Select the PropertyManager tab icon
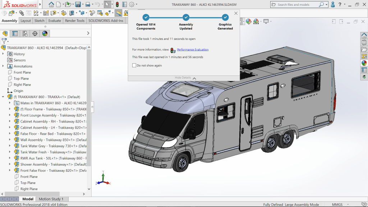The height and width of the screenshot is (207, 368). click(x=15, y=34)
